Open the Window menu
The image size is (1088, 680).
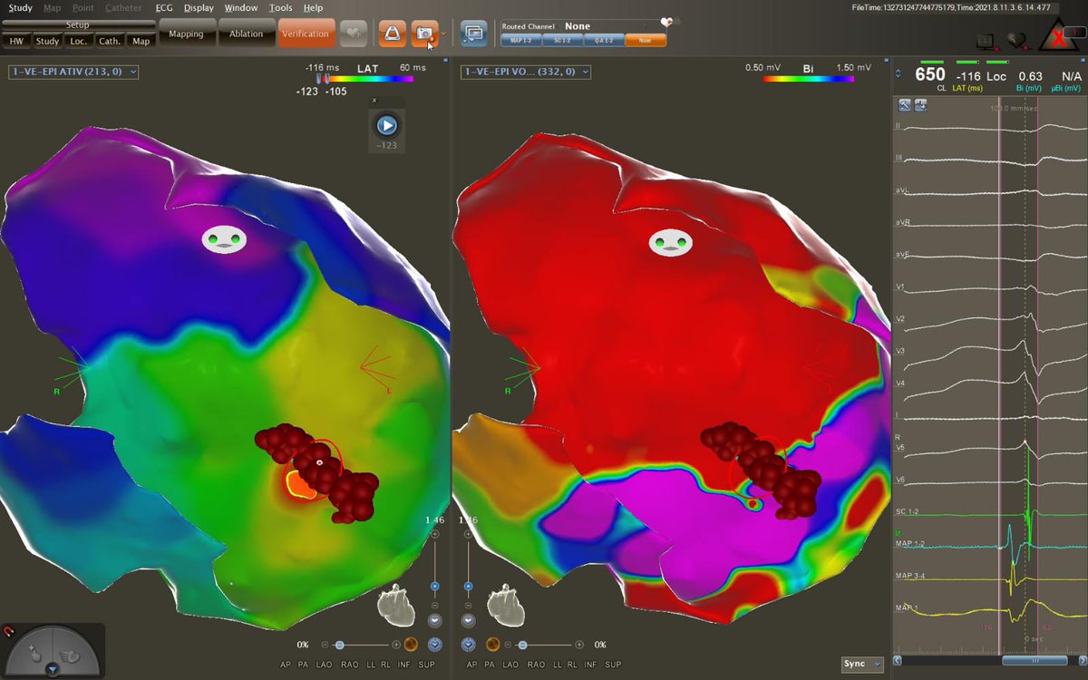point(241,7)
